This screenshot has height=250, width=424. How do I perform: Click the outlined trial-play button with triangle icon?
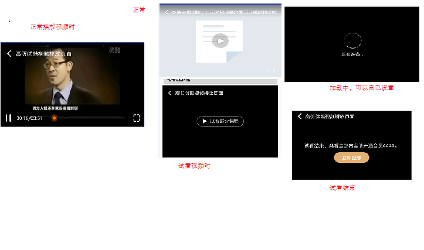220,121
